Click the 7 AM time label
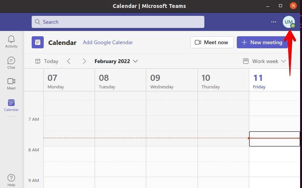 pyautogui.click(x=34, y=119)
